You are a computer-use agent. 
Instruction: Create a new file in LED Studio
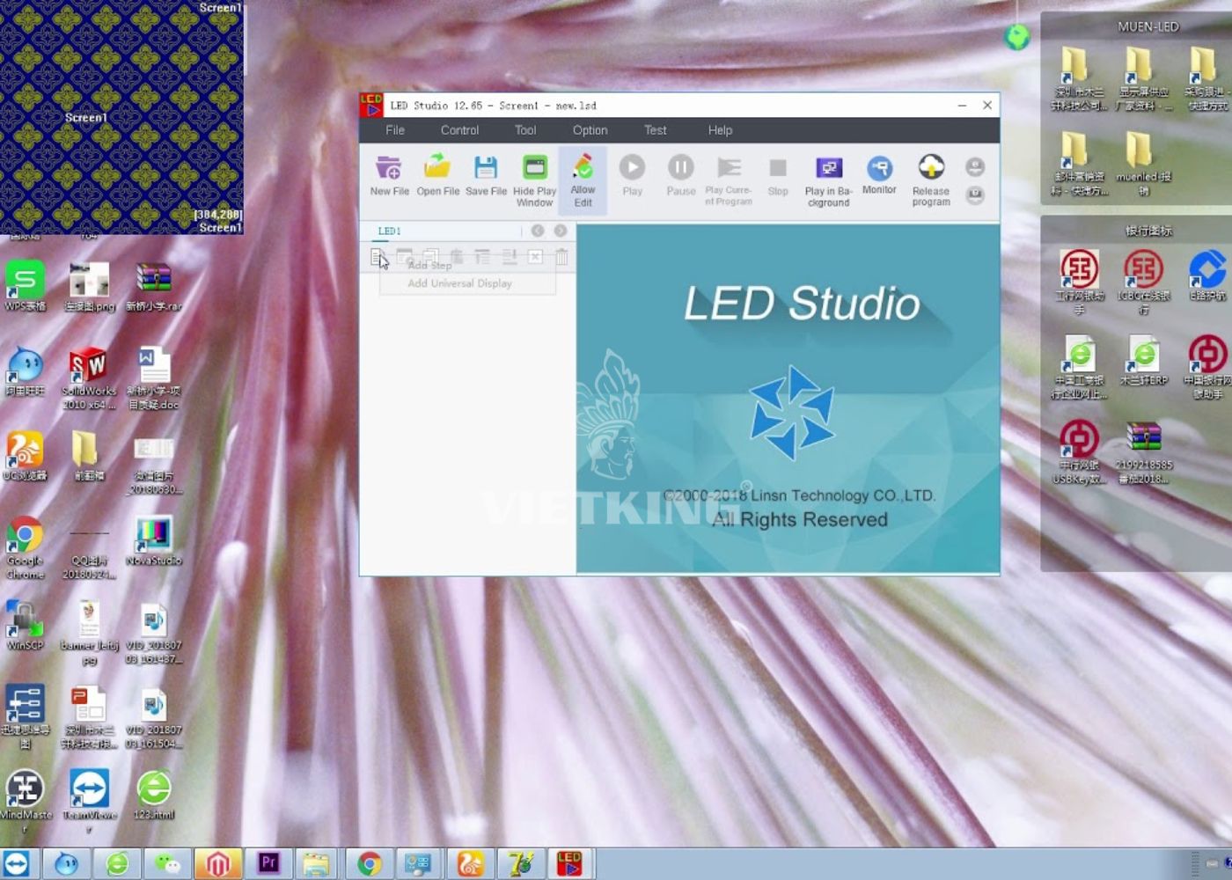(x=389, y=172)
